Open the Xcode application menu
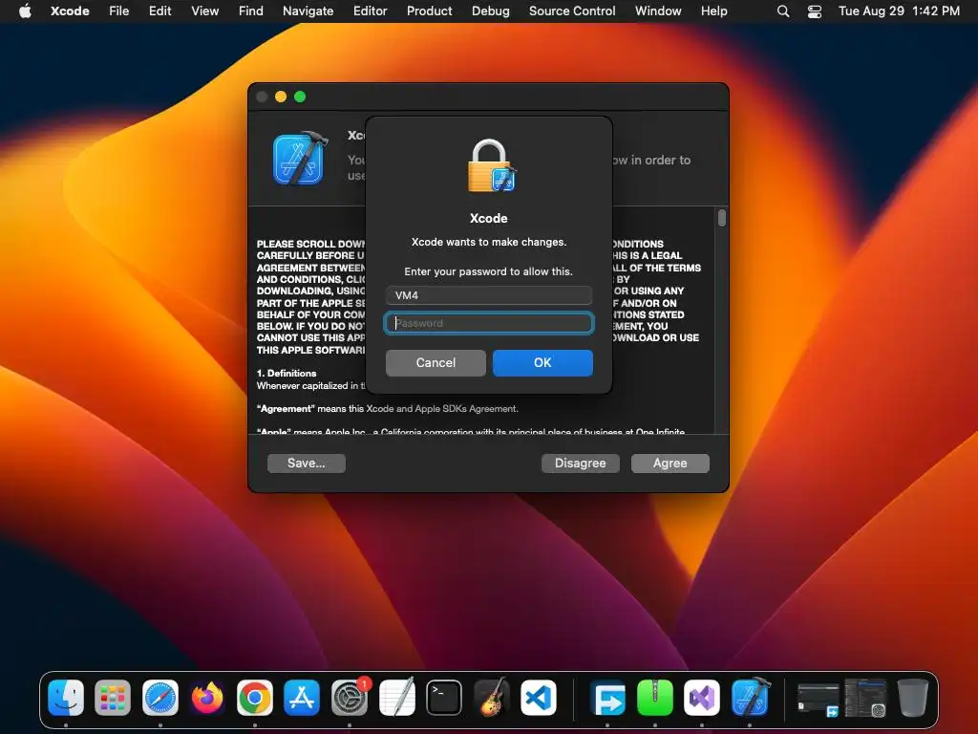The height and width of the screenshot is (734, 978). (70, 11)
